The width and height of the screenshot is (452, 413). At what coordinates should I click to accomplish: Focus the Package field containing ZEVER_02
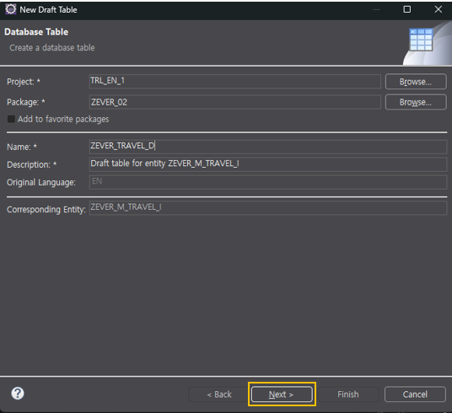pyautogui.click(x=235, y=102)
